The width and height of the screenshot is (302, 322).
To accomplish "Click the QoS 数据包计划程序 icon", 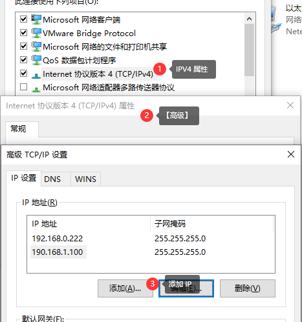I will pyautogui.click(x=36, y=60).
